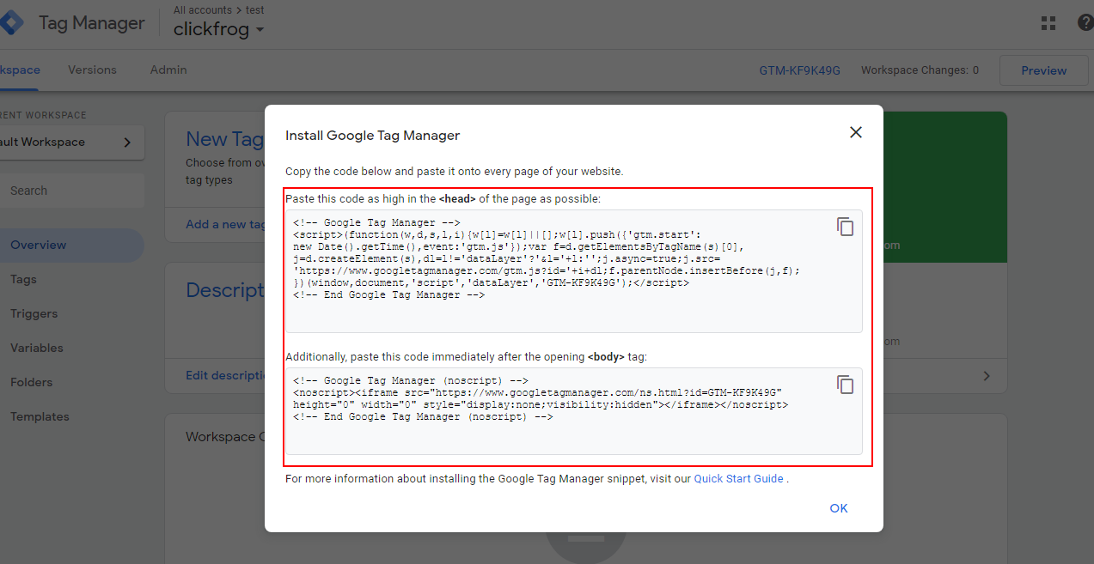Screen dimensions: 1094x564
Task: Open Templates in the sidebar
Action: tap(40, 416)
